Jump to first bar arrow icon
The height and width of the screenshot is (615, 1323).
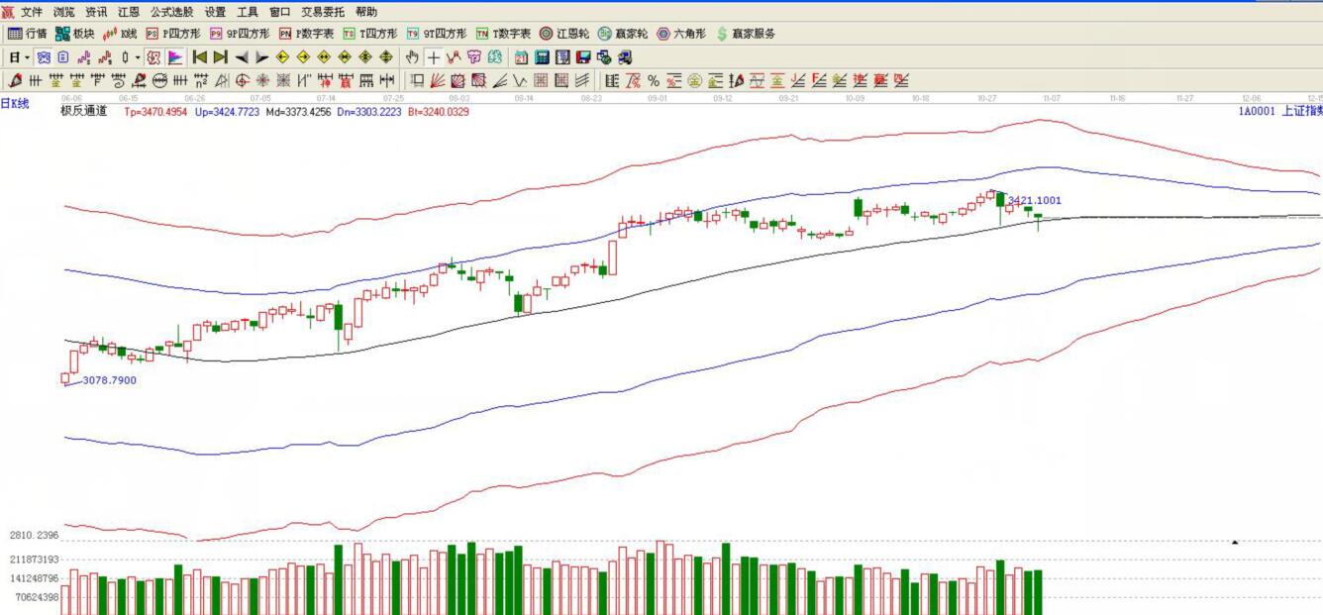[199, 57]
